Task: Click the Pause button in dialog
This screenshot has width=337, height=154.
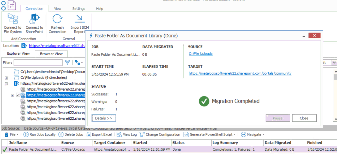Action: (x=278, y=118)
